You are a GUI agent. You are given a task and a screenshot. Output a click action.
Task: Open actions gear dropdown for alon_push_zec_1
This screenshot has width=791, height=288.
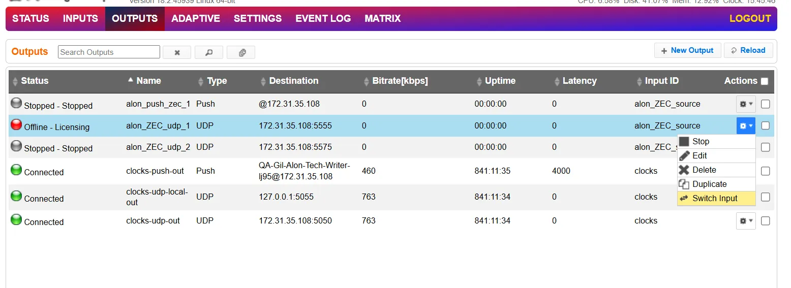(x=746, y=104)
